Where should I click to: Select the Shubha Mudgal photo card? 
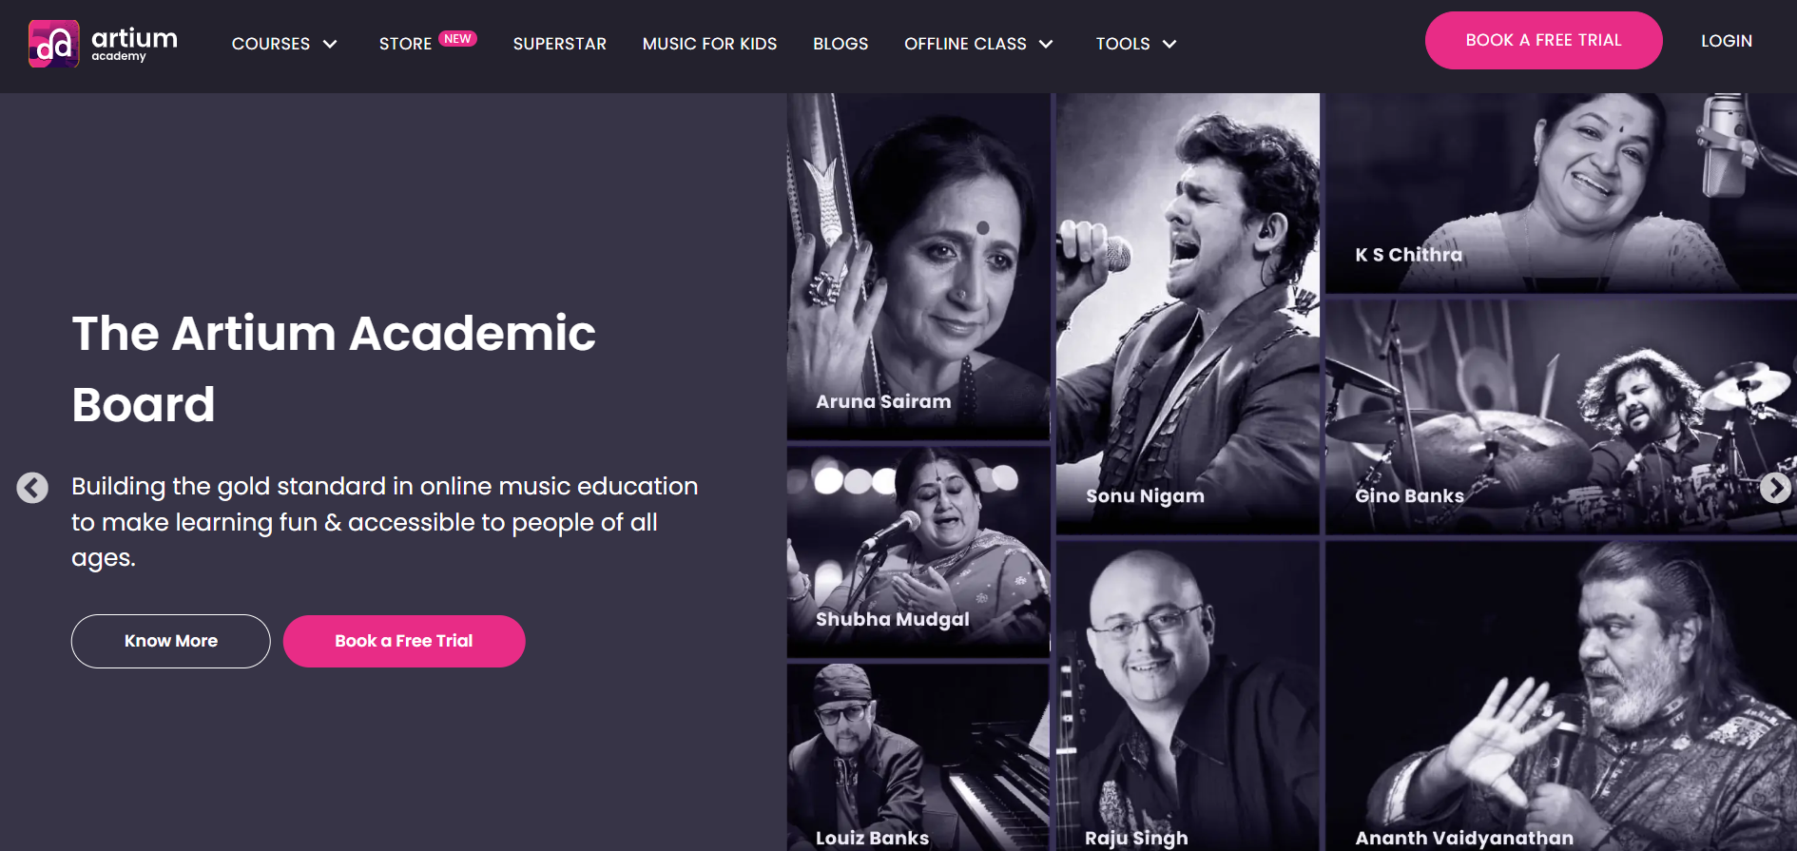coord(918,551)
